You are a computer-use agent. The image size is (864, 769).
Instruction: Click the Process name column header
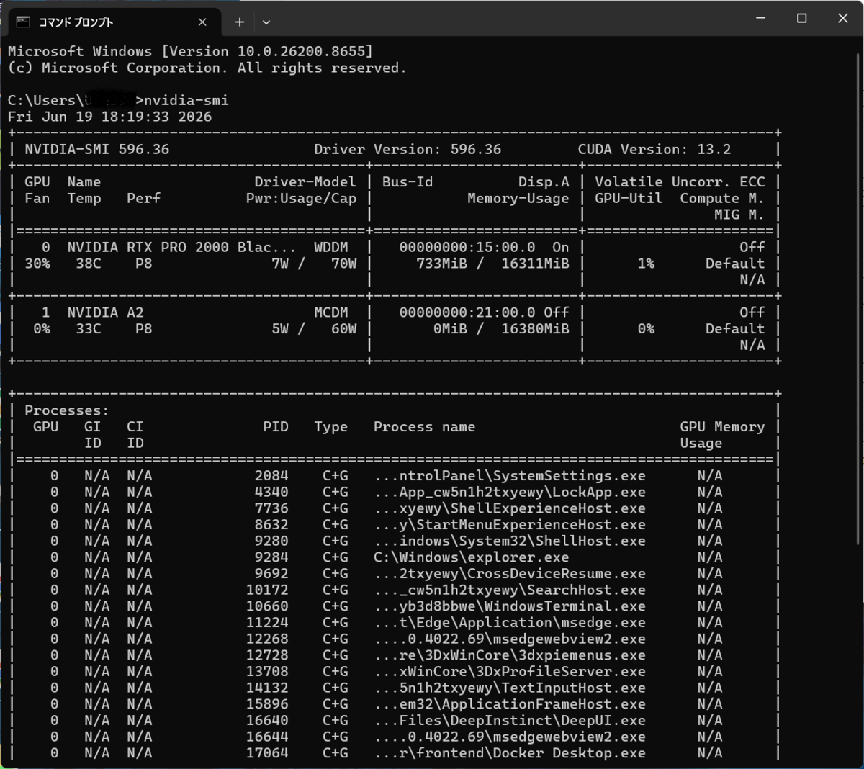tap(424, 427)
